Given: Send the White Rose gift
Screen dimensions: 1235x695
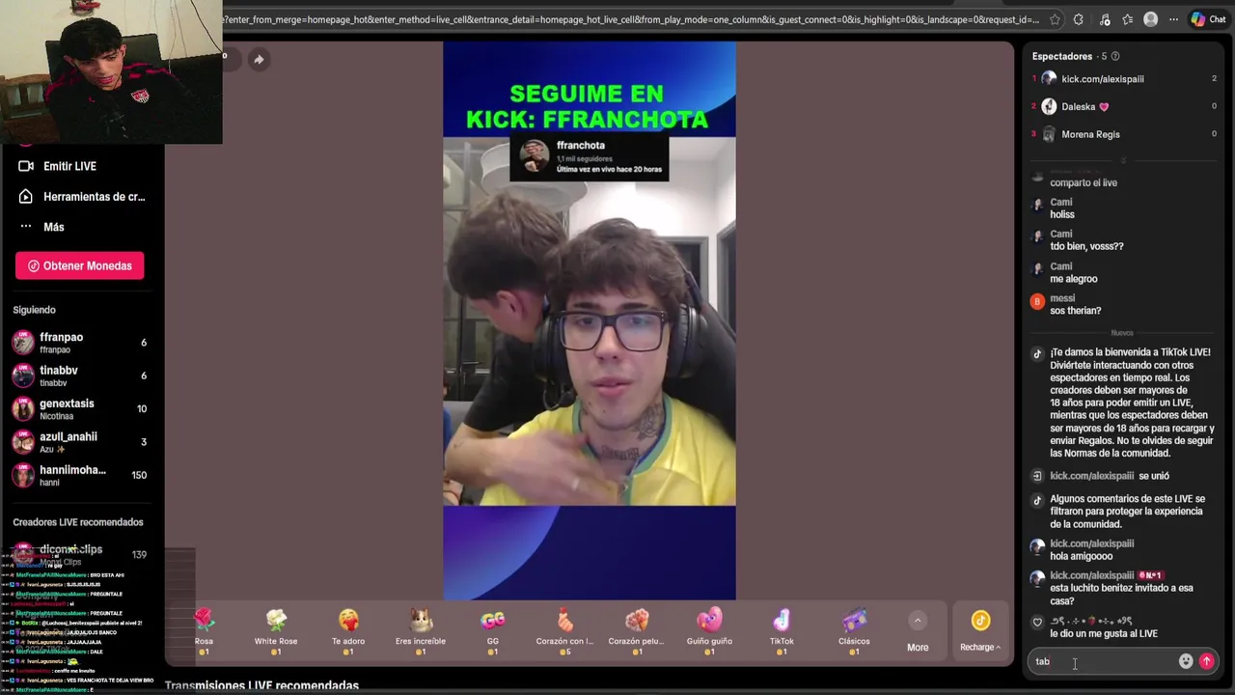Looking at the screenshot, I should (x=276, y=632).
